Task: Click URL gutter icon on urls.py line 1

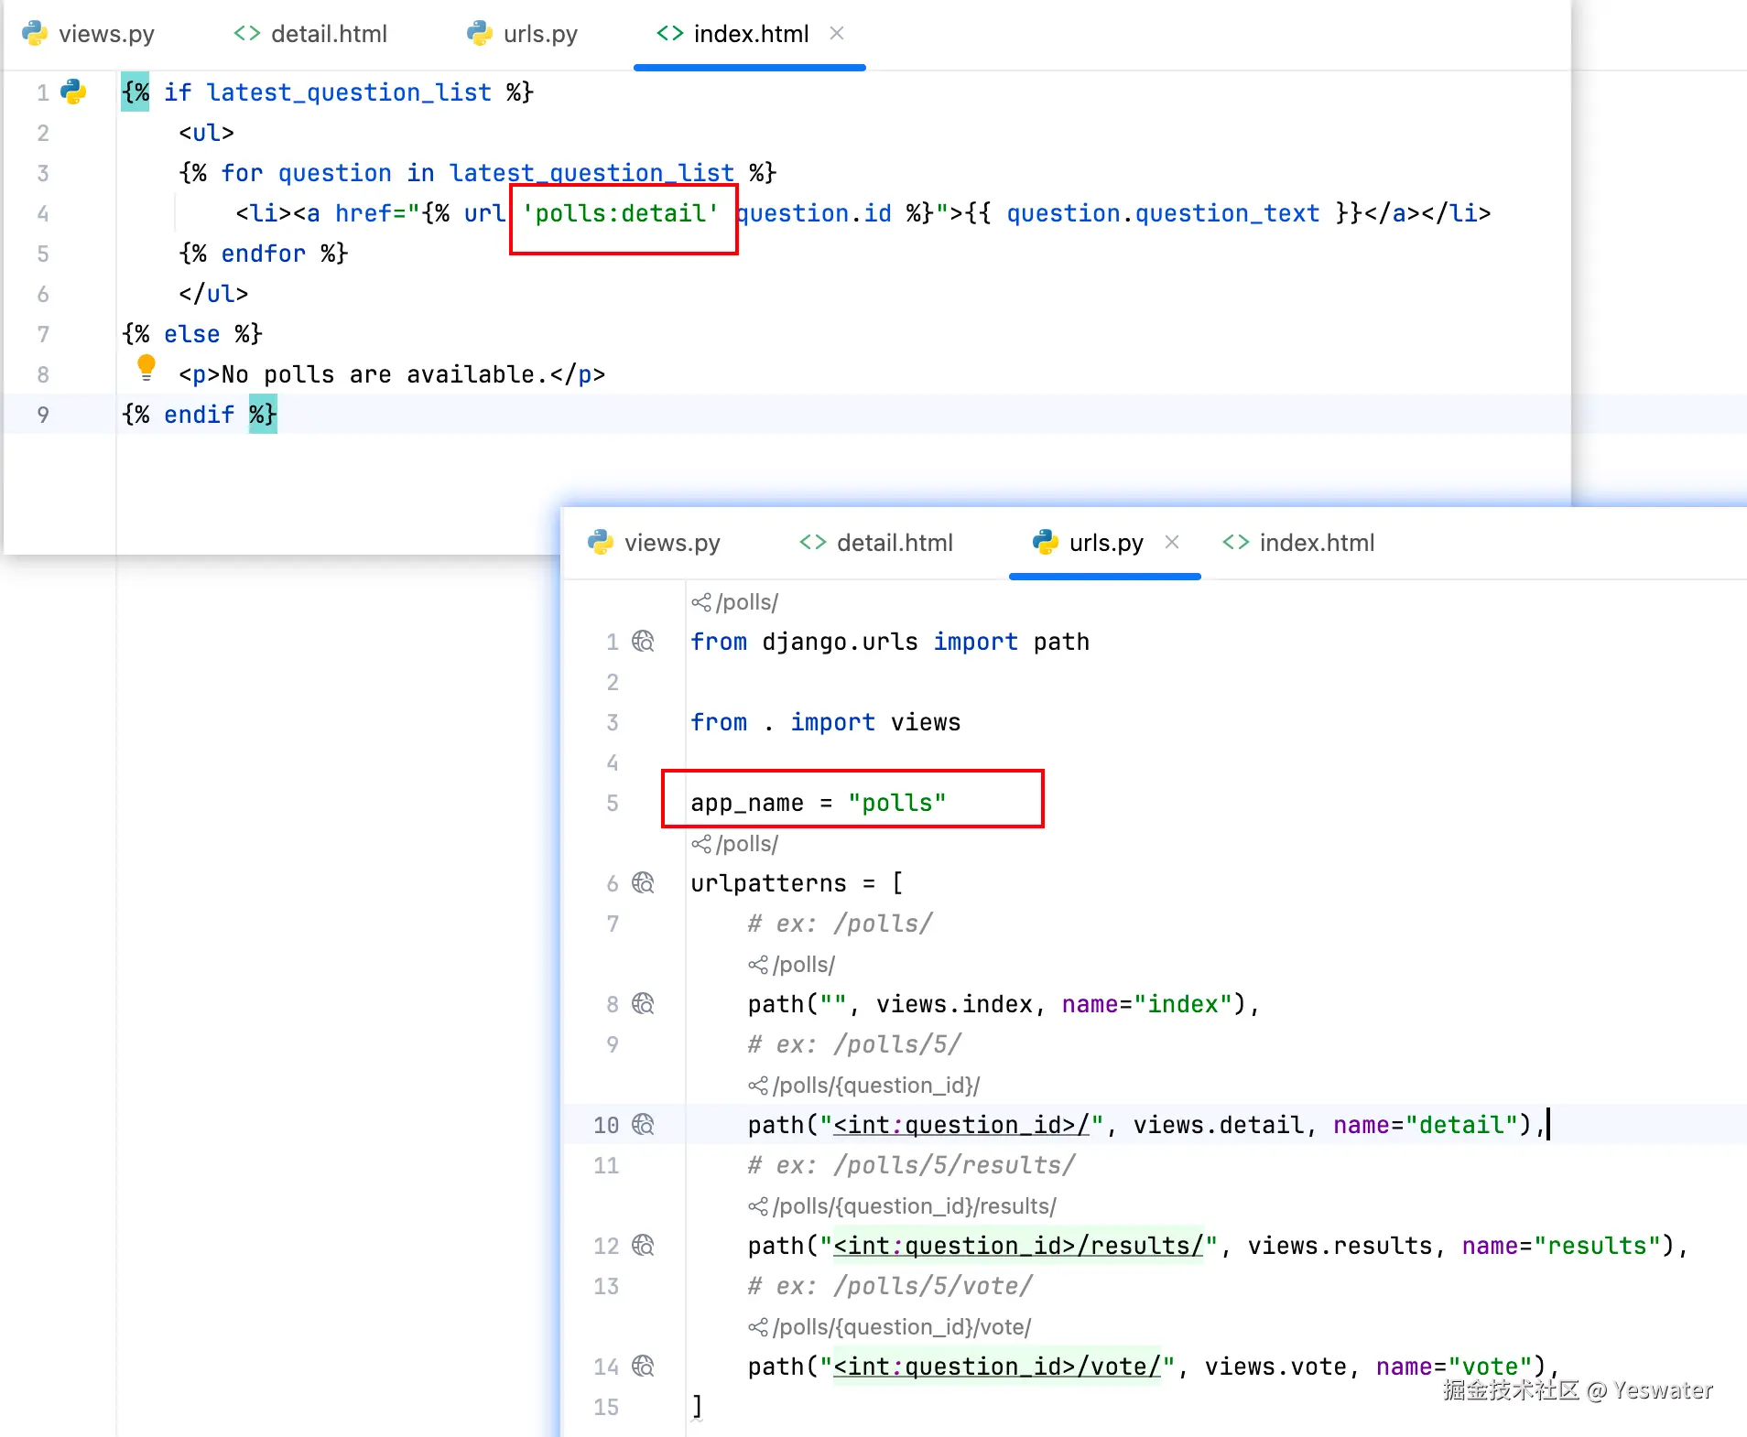Action: pyautogui.click(x=644, y=642)
